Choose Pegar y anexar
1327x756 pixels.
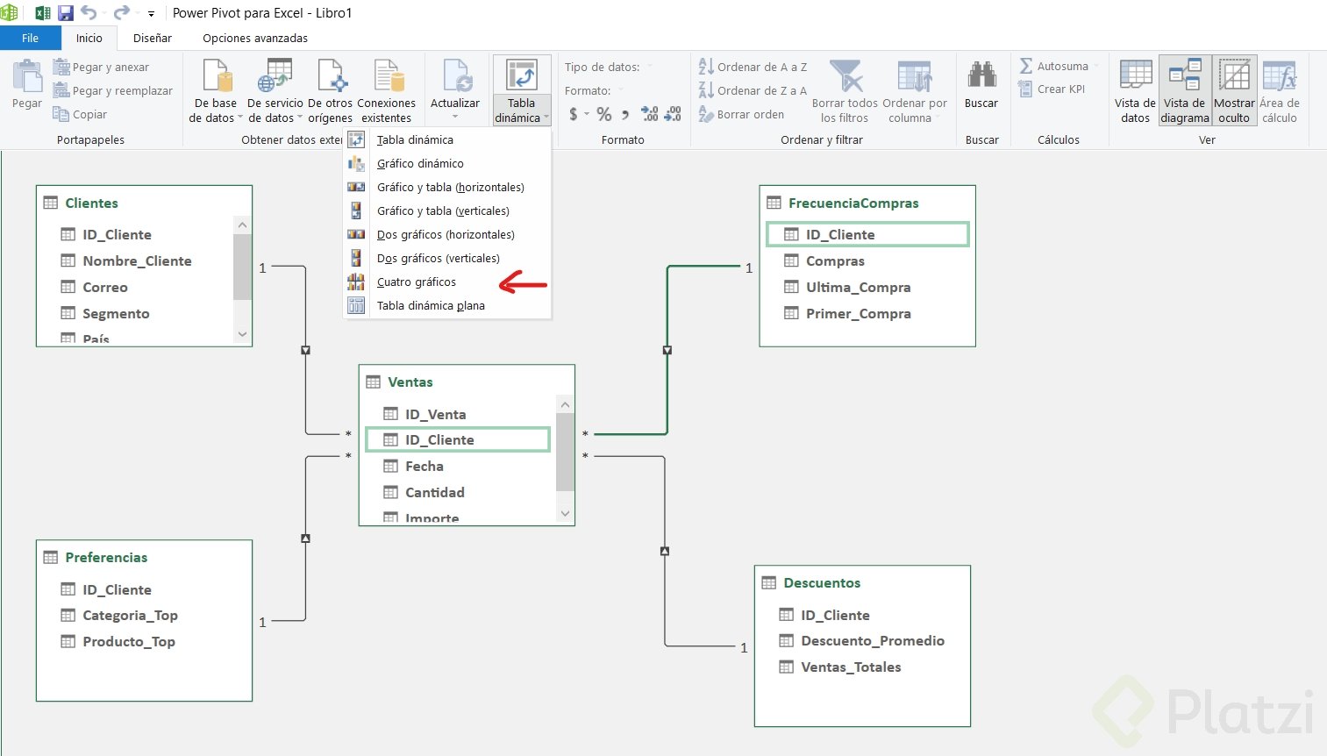coord(101,67)
